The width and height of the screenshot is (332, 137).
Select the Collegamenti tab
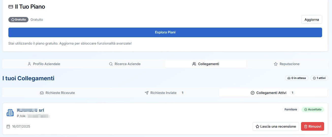205,64
